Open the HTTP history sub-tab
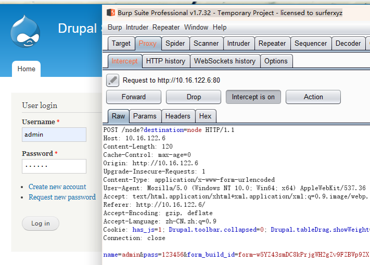This screenshot has width=370, height=265. pos(166,61)
